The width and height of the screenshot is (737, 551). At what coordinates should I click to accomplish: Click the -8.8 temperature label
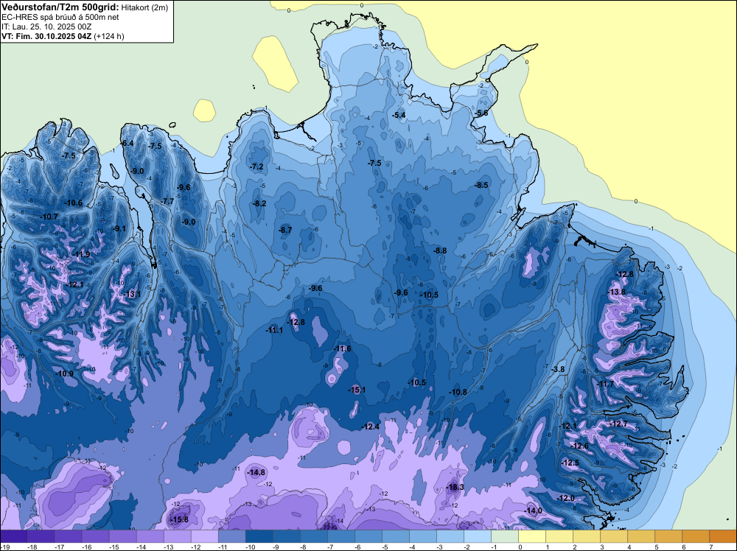tap(440, 250)
